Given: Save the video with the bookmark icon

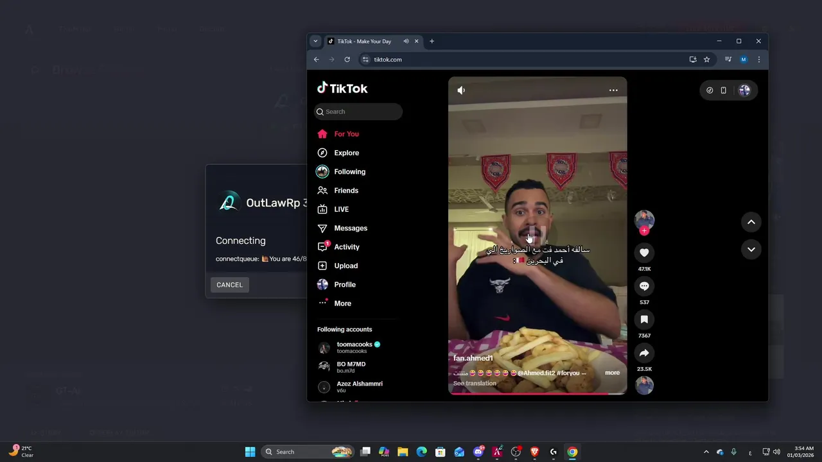Looking at the screenshot, I should point(644,320).
